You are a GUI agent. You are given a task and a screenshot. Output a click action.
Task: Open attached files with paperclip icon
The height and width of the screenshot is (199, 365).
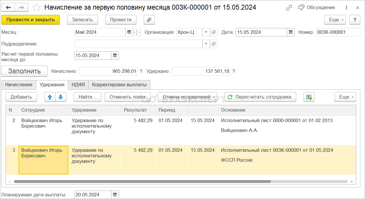tap(149, 20)
